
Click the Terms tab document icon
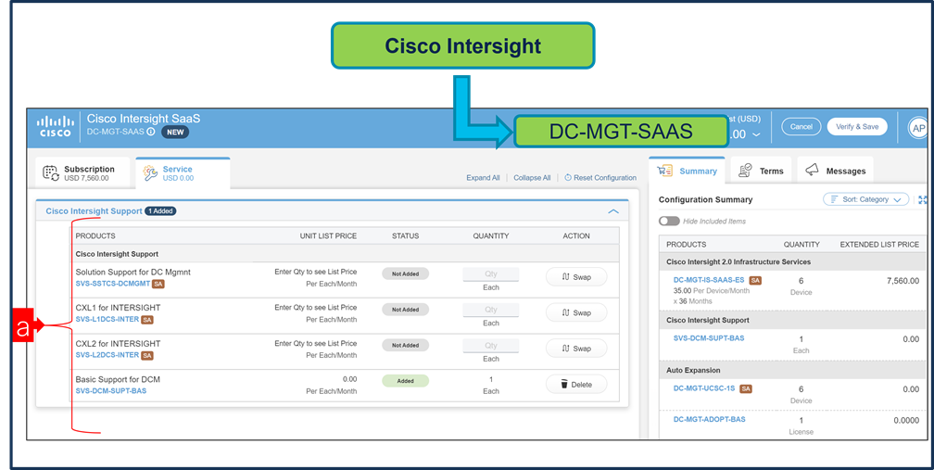pos(745,171)
